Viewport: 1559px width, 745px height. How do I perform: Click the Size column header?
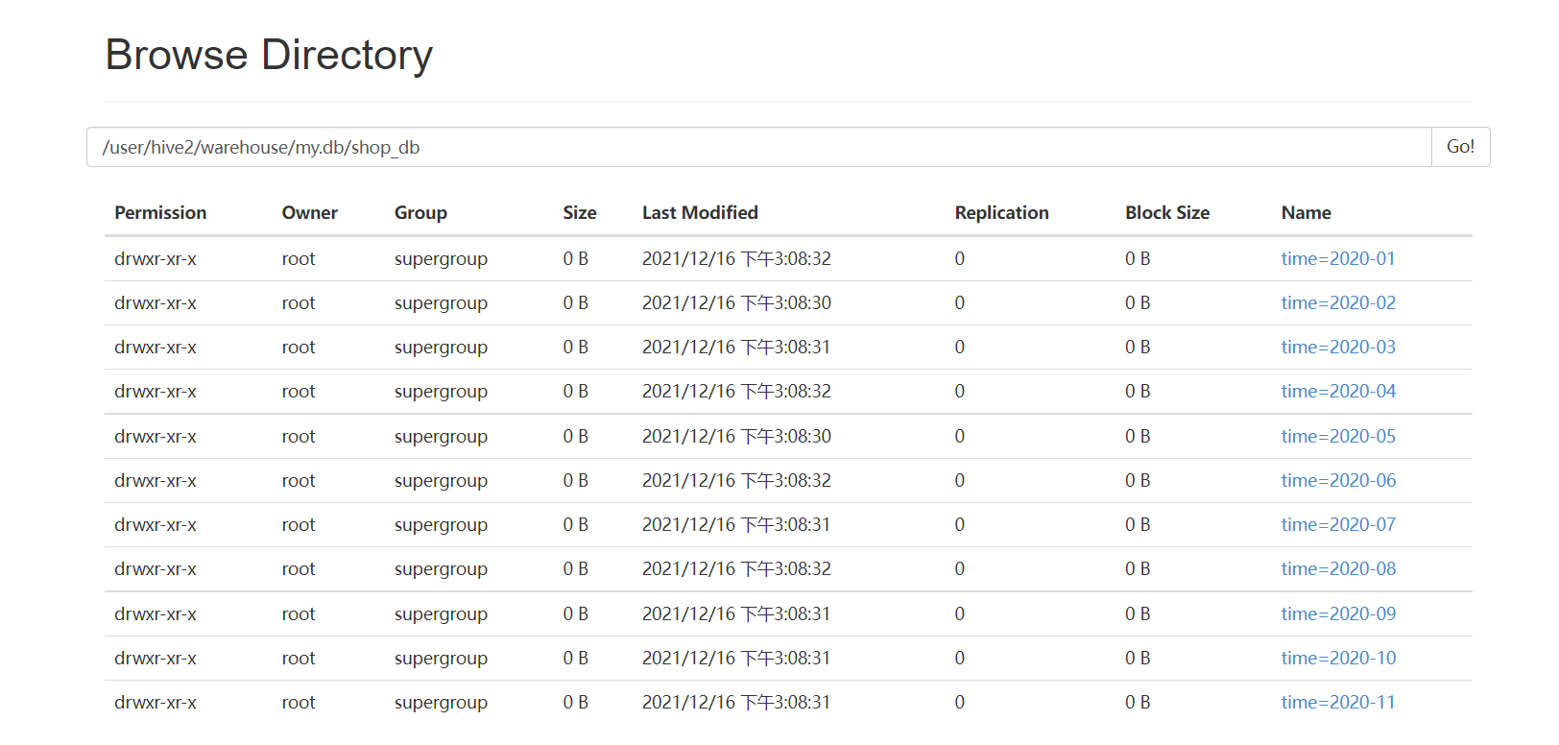pos(579,212)
